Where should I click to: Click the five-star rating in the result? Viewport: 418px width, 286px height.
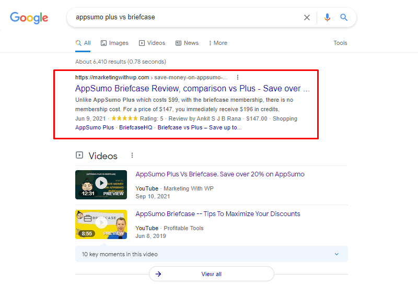tap(124, 118)
